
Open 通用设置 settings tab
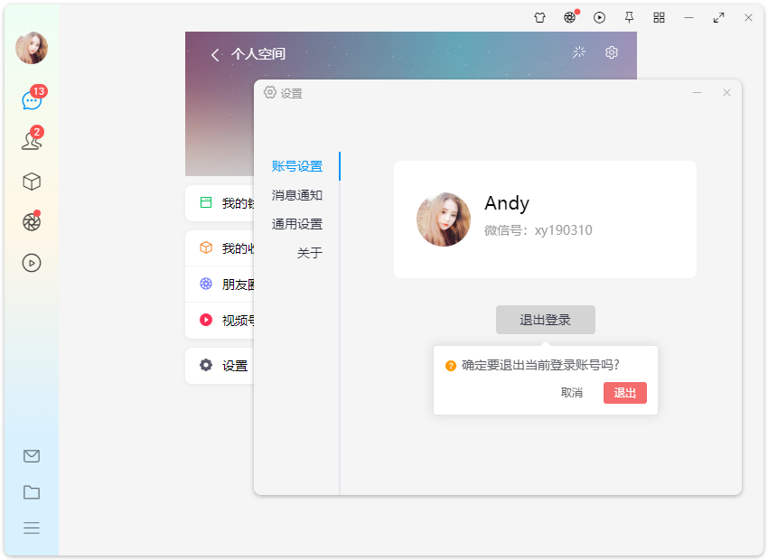click(x=297, y=224)
